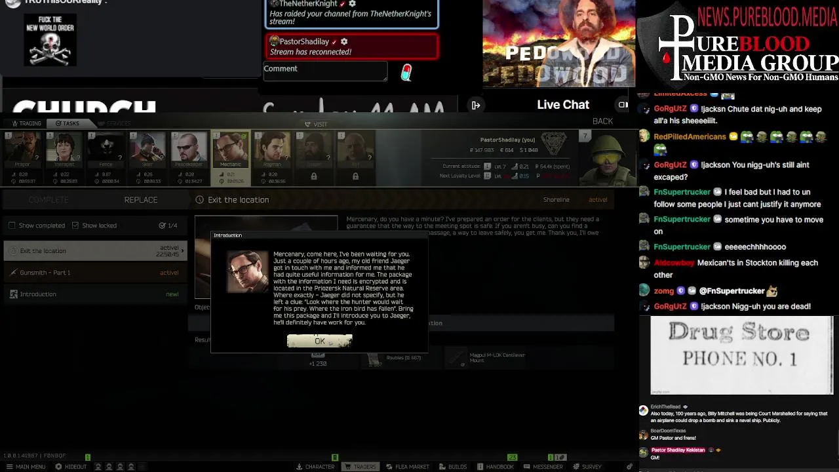Open the Trading tab
This screenshot has width=839, height=472.
coord(27,123)
